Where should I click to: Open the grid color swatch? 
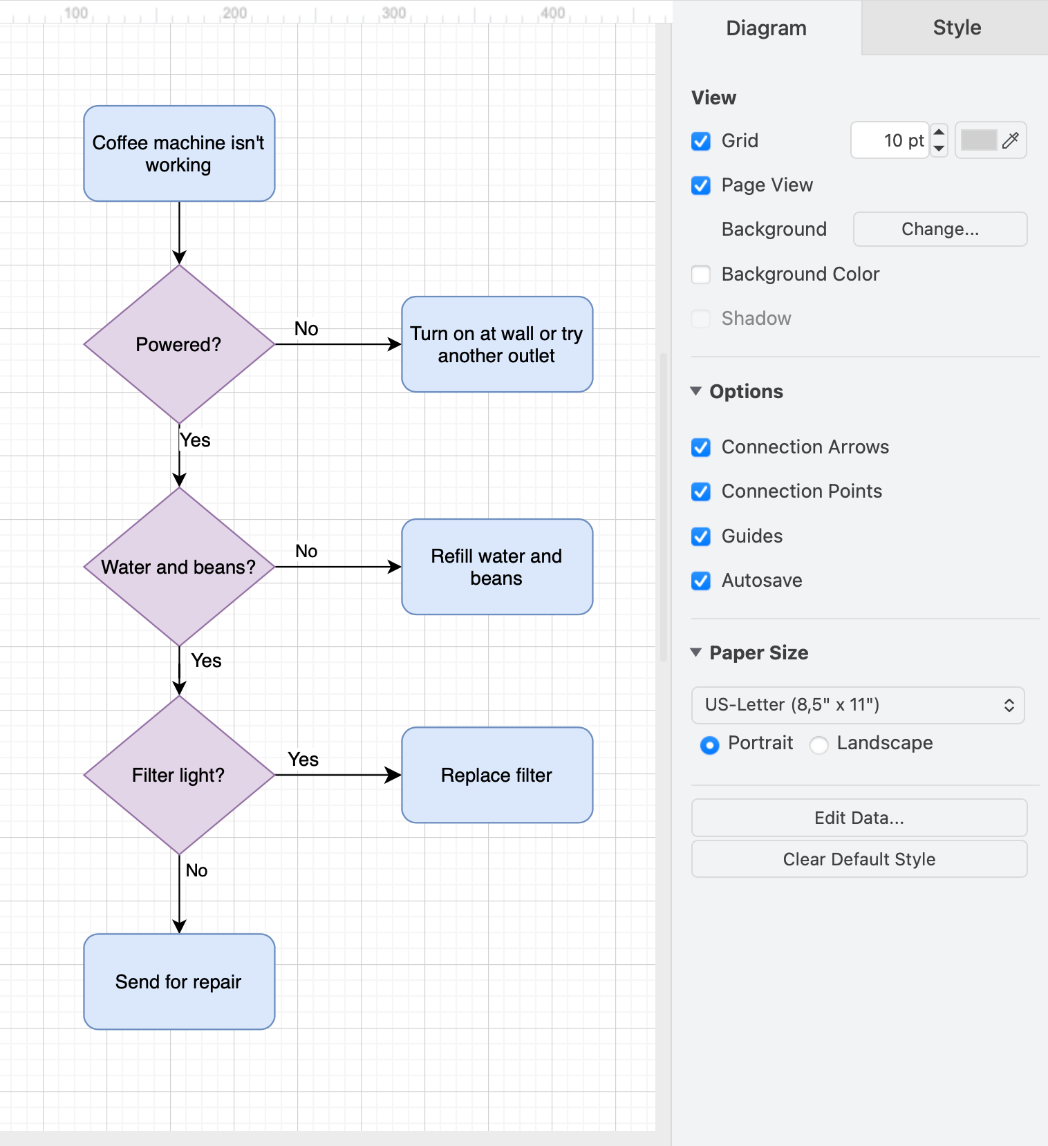(978, 140)
